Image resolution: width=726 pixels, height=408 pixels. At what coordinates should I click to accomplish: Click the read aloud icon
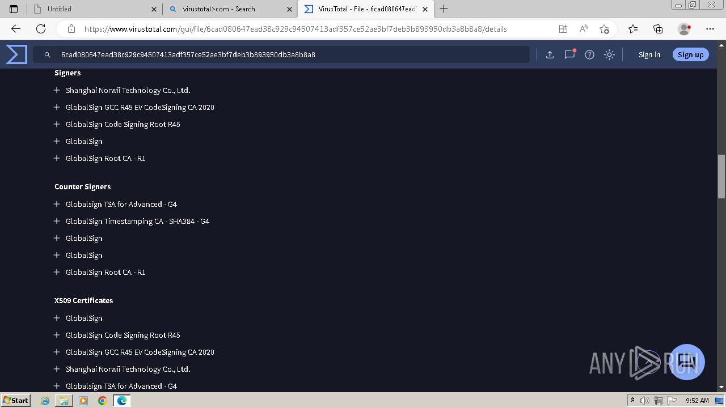point(584,29)
